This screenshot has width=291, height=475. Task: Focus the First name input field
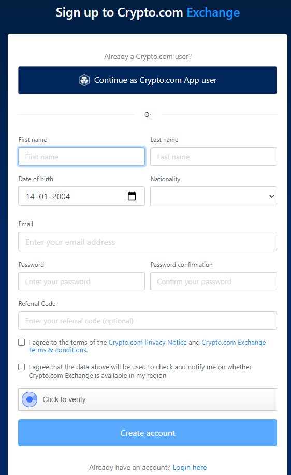click(x=81, y=157)
